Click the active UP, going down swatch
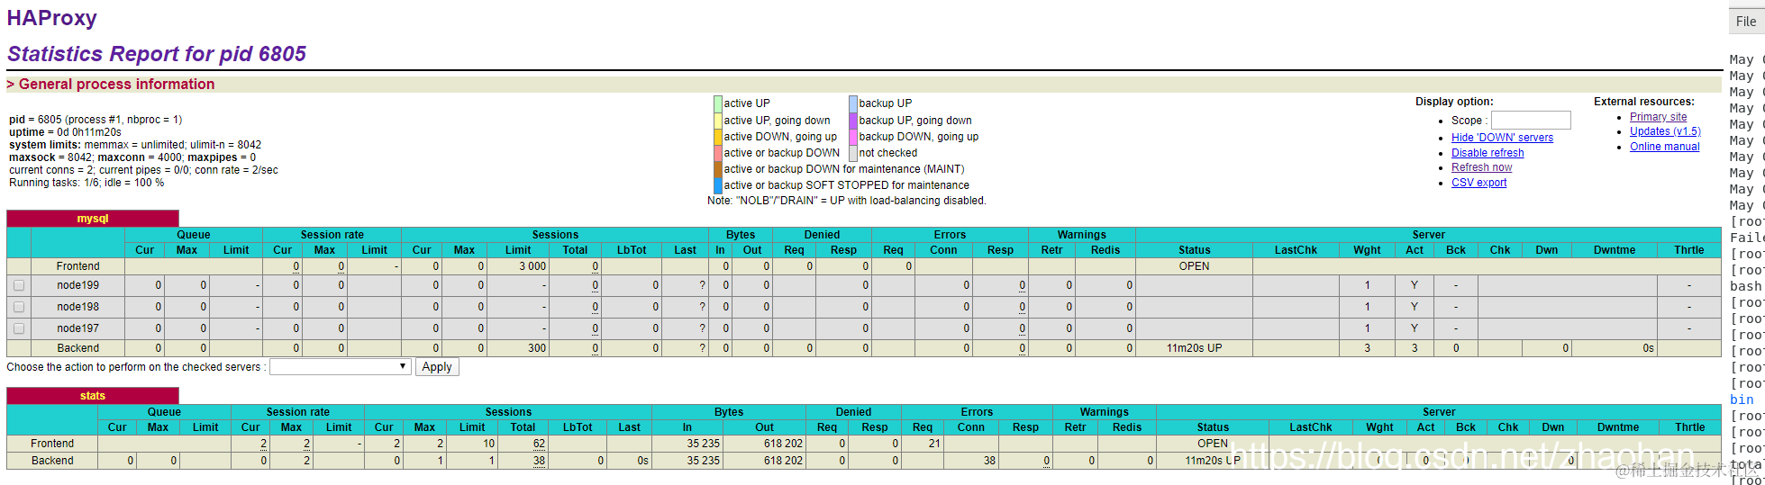 [x=718, y=121]
